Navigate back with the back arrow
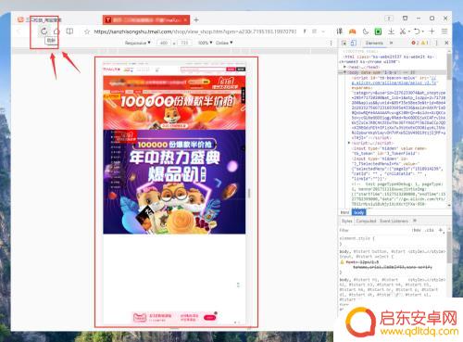 point(19,32)
